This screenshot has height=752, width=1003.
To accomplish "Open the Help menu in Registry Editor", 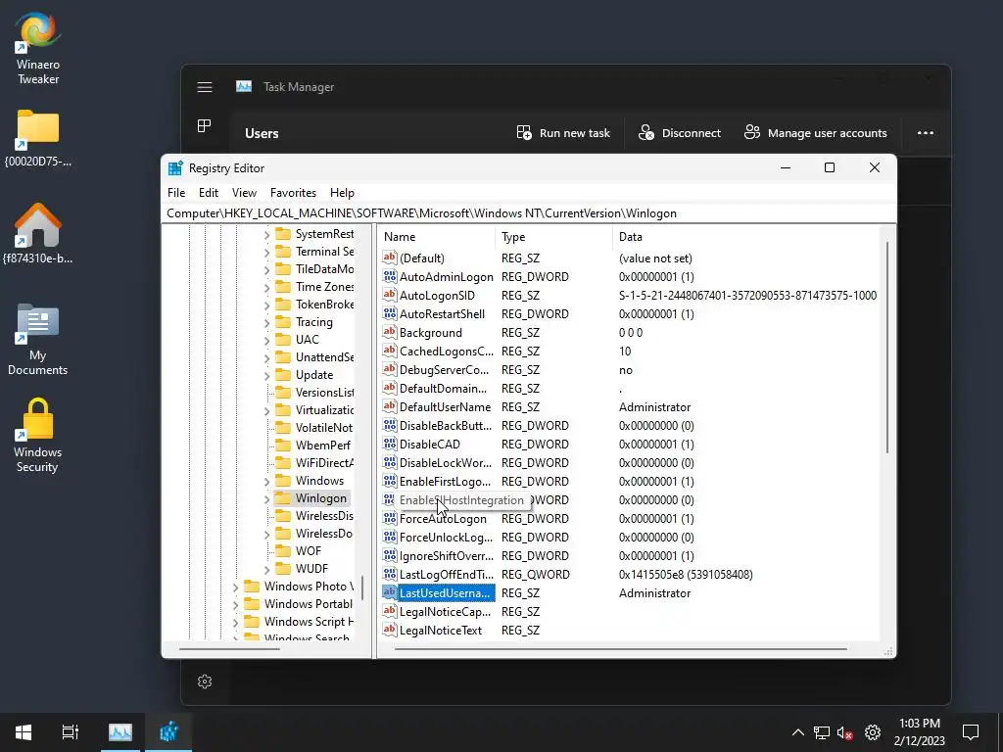I will (x=342, y=193).
